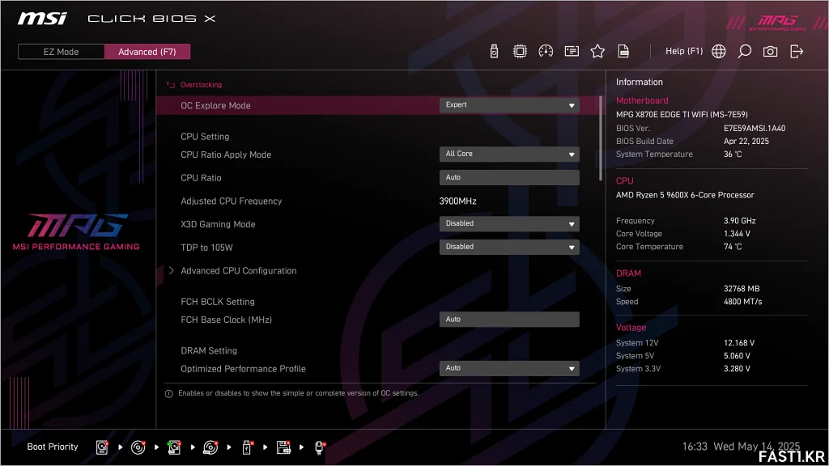Select hard disk boot device without checkmark
Image resolution: width=829 pixels, height=466 pixels.
pos(102,447)
